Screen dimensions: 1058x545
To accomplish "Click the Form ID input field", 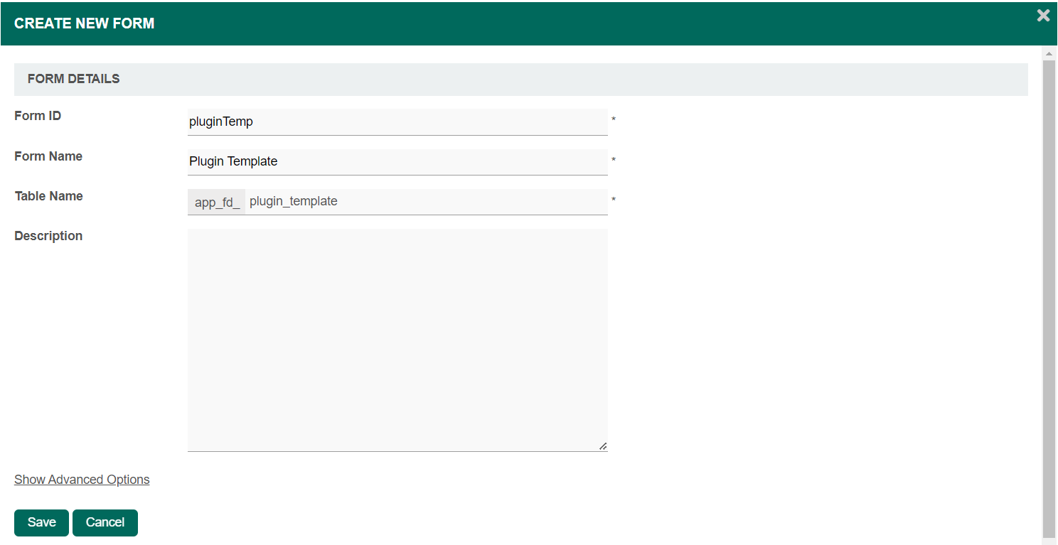I will pos(397,122).
